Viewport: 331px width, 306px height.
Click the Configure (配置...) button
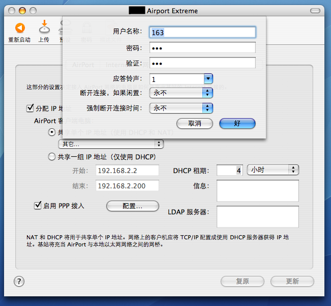click(133, 206)
